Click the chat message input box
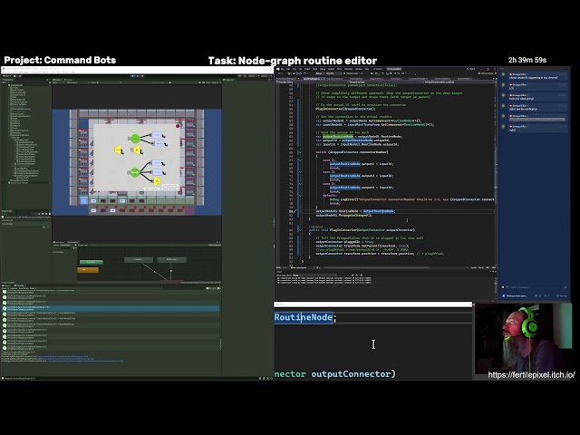Viewport: 580px width, 435px height. pyautogui.click(x=536, y=287)
